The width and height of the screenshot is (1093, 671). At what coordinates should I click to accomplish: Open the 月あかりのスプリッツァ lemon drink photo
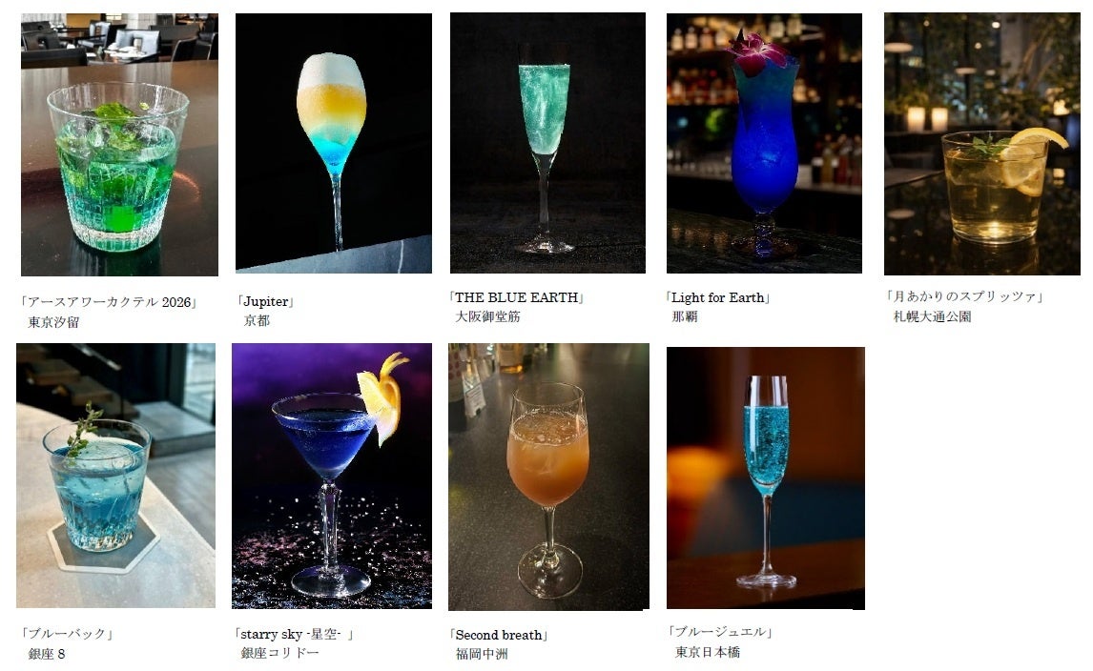(982, 144)
